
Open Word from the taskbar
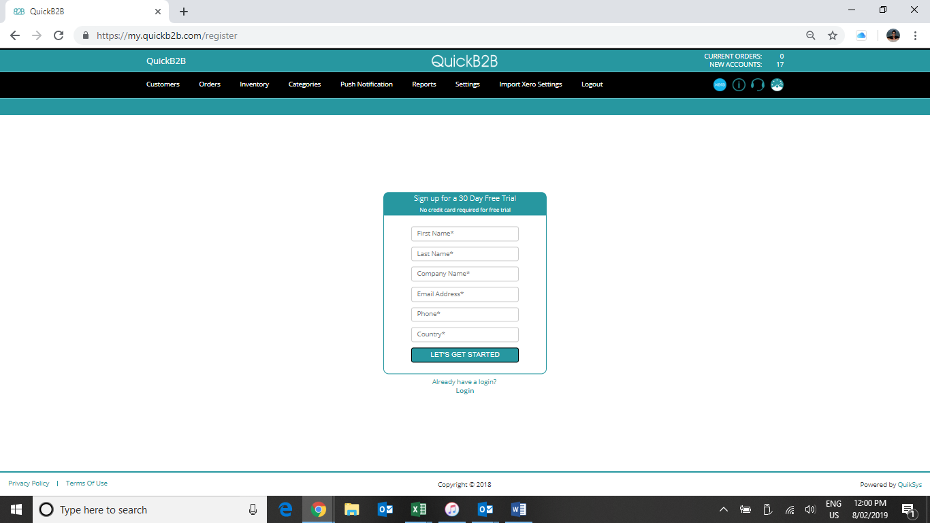point(519,509)
